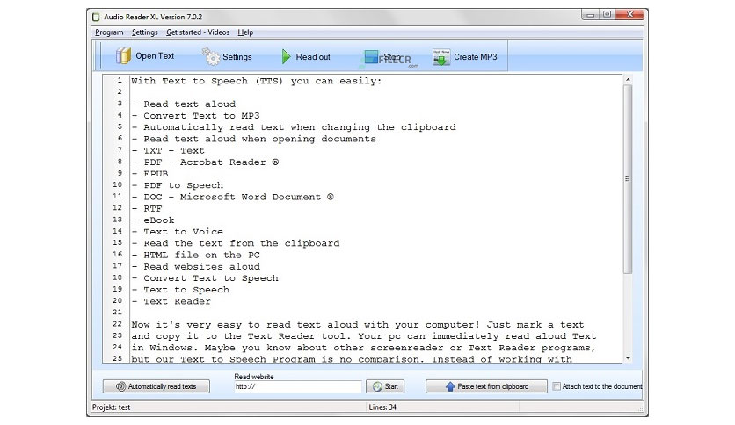Click the line '- TXT - Text'
The width and height of the screenshot is (735, 425).
(168, 151)
